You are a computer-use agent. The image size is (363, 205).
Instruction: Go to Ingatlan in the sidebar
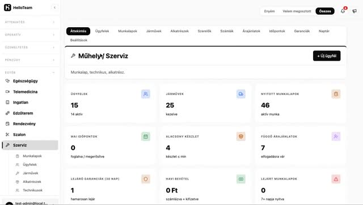click(30, 102)
